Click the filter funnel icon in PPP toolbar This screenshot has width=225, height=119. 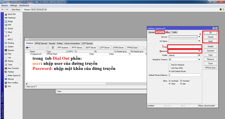click(52, 48)
